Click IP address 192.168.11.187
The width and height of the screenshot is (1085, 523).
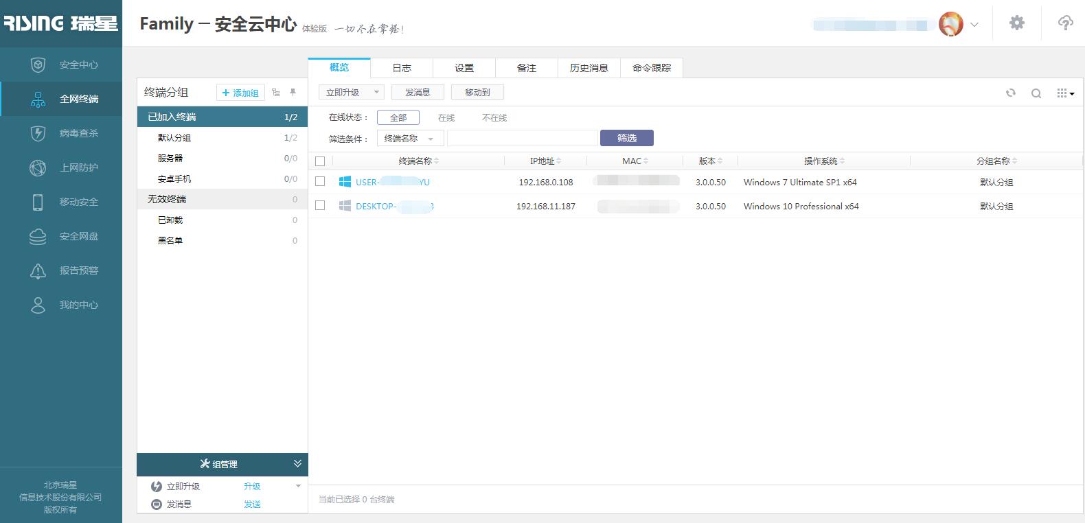546,206
